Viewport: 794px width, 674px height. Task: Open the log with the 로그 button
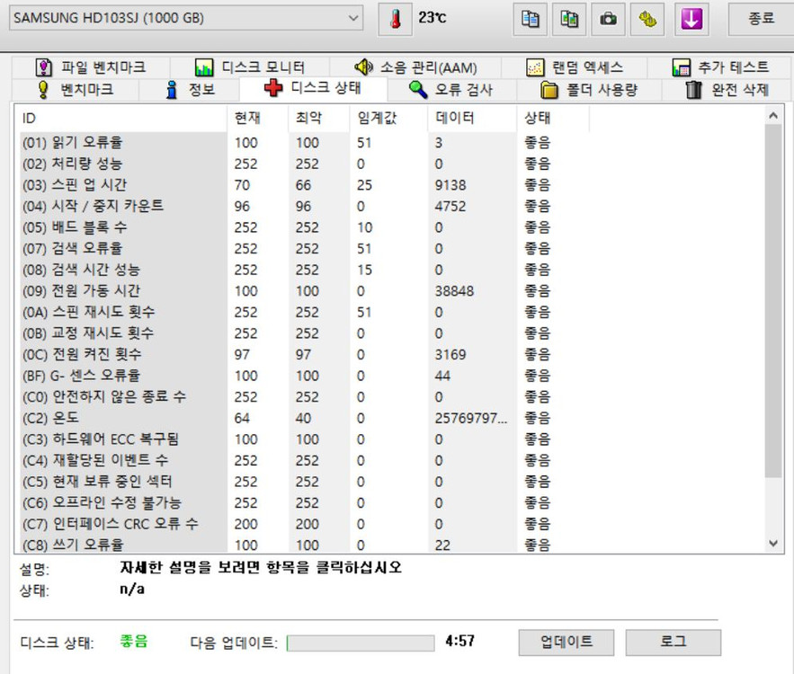coord(673,643)
